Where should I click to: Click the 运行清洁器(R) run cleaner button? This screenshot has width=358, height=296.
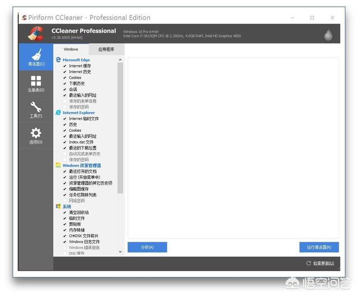coord(319,247)
